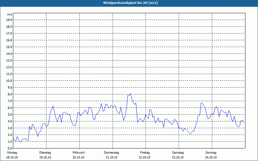Select the 0,0 axis label
This screenshot has height=161, width=258.
coord(10,148)
